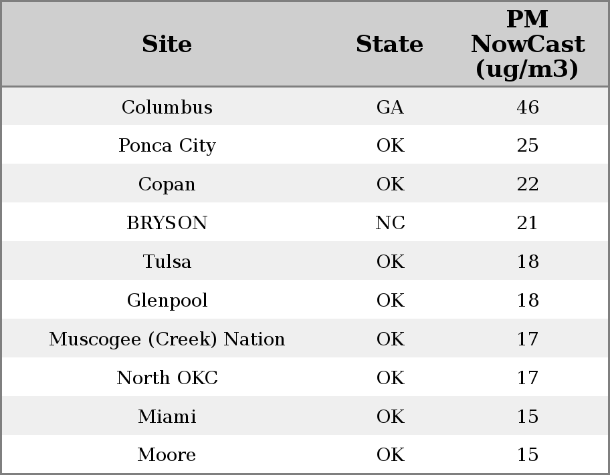Click the Site column header
Screen dimensions: 610x475
167,44
